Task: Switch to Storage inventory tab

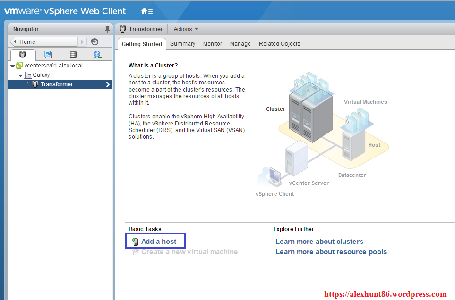Action: (73, 54)
